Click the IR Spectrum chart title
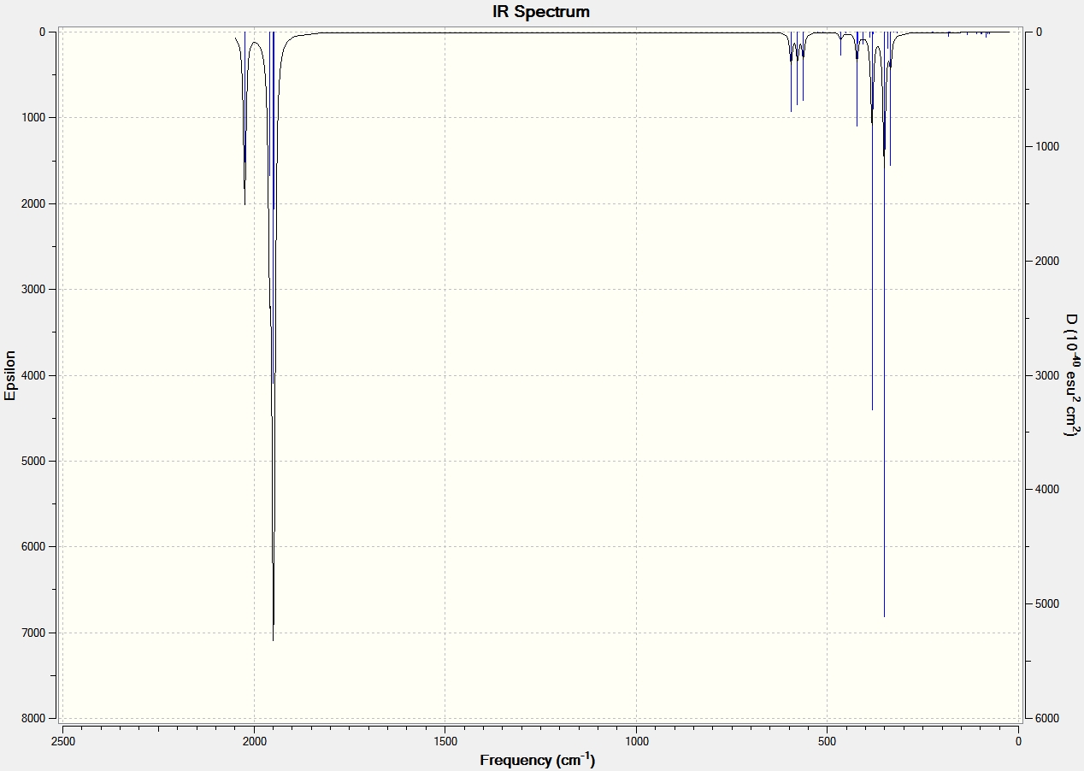 coord(541,12)
